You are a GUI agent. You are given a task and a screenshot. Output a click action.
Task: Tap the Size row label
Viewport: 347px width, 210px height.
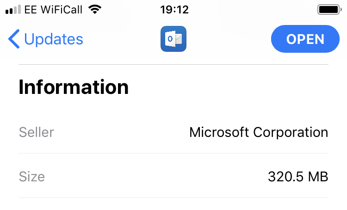(x=32, y=177)
